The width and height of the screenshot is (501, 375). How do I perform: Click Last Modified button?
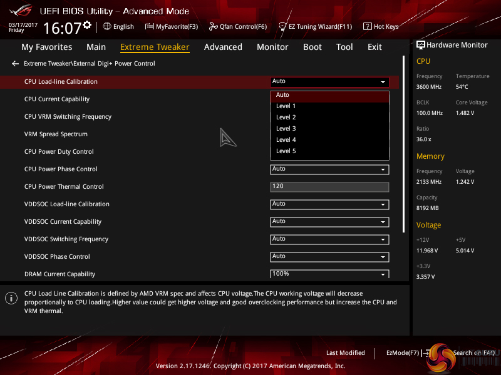(345, 353)
